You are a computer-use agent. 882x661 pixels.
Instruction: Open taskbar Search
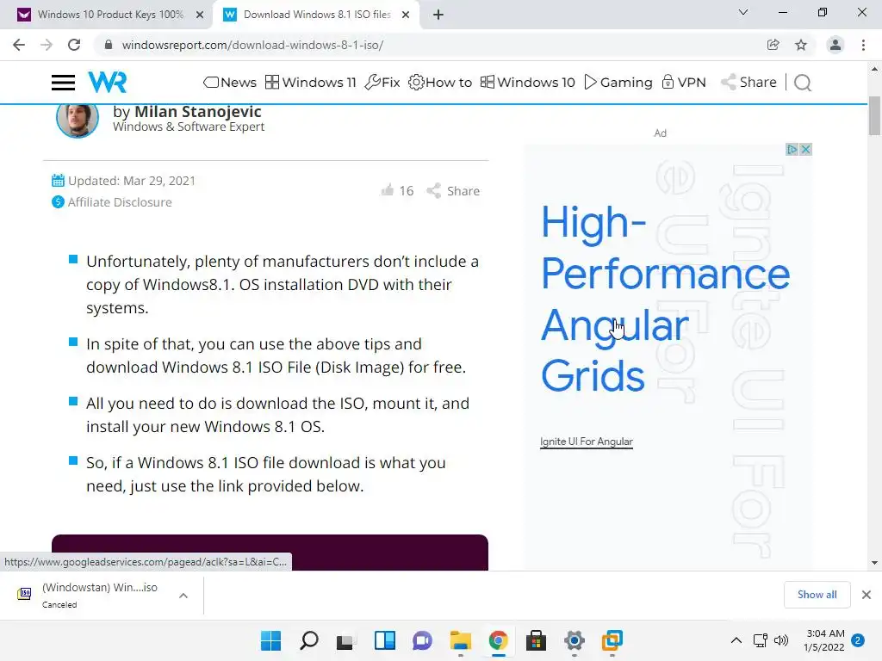pyautogui.click(x=309, y=640)
